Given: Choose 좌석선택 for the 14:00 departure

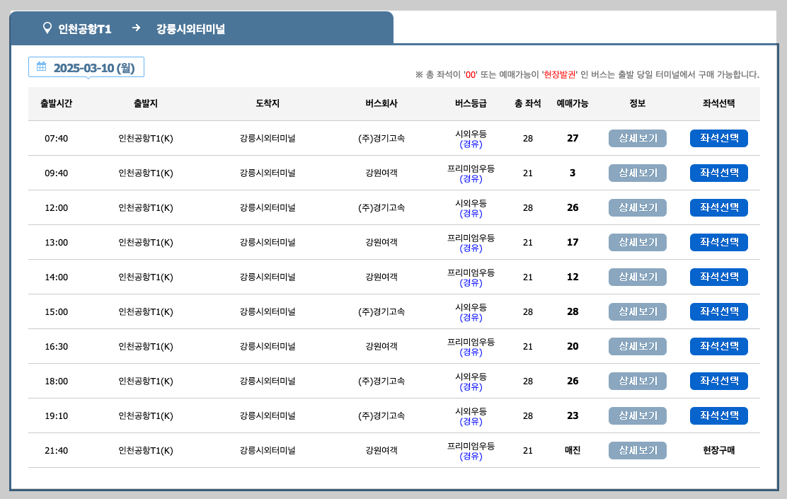Looking at the screenshot, I should [719, 277].
